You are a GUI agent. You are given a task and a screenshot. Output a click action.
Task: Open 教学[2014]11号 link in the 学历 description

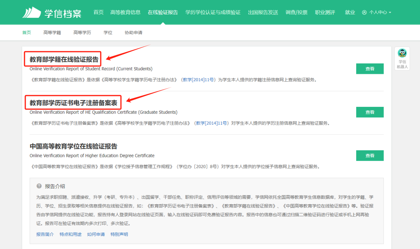coord(212,123)
